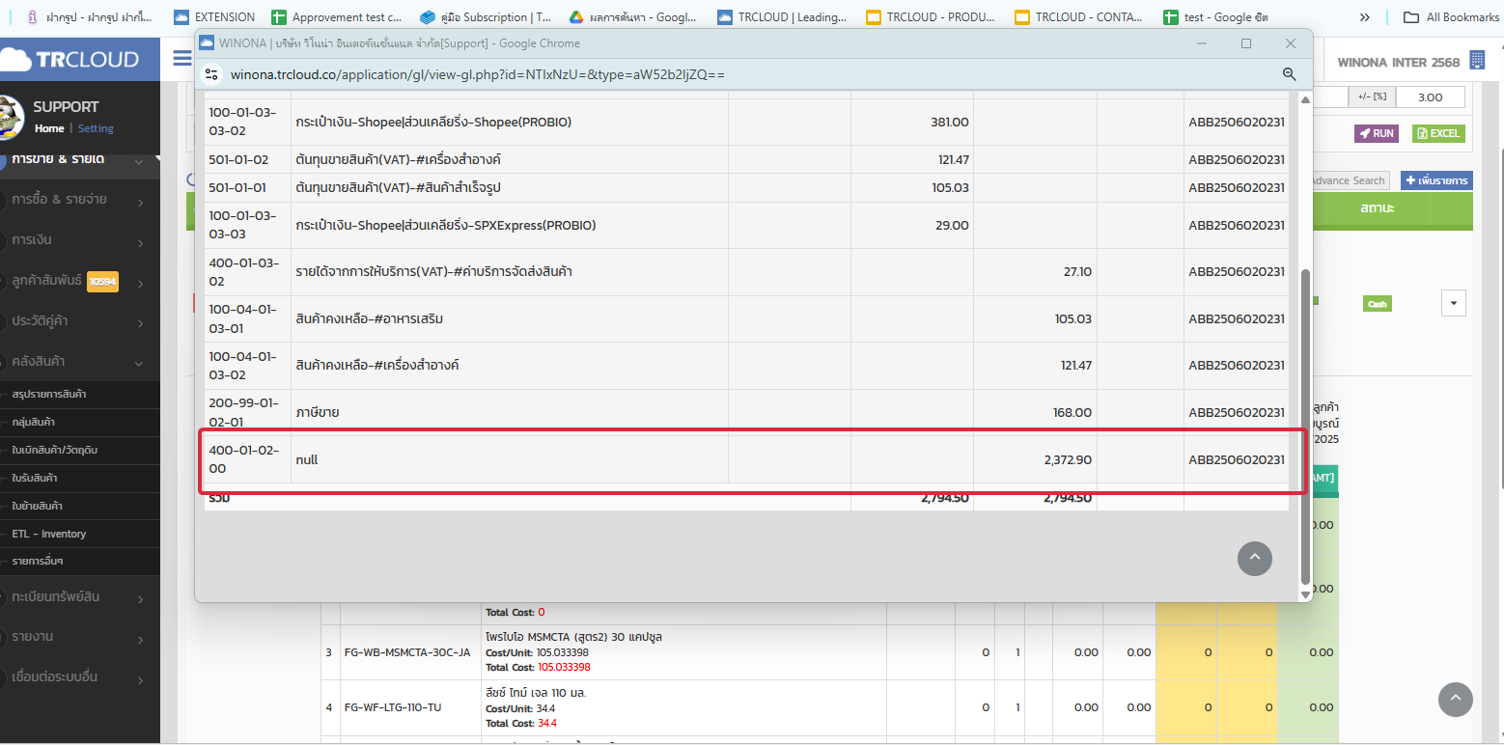Click the Setting link under SUPPORT
Viewport: 1504px width, 745px height.
pos(96,128)
